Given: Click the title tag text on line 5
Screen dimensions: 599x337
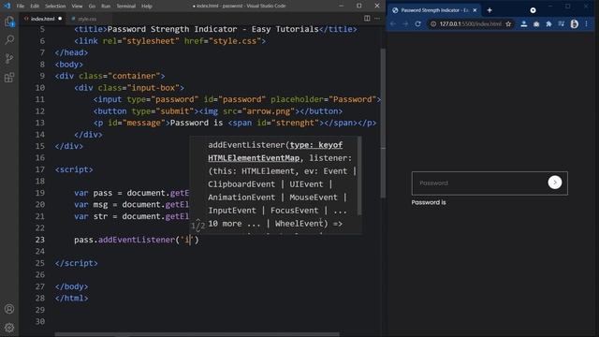Looking at the screenshot, I should 213,29.
